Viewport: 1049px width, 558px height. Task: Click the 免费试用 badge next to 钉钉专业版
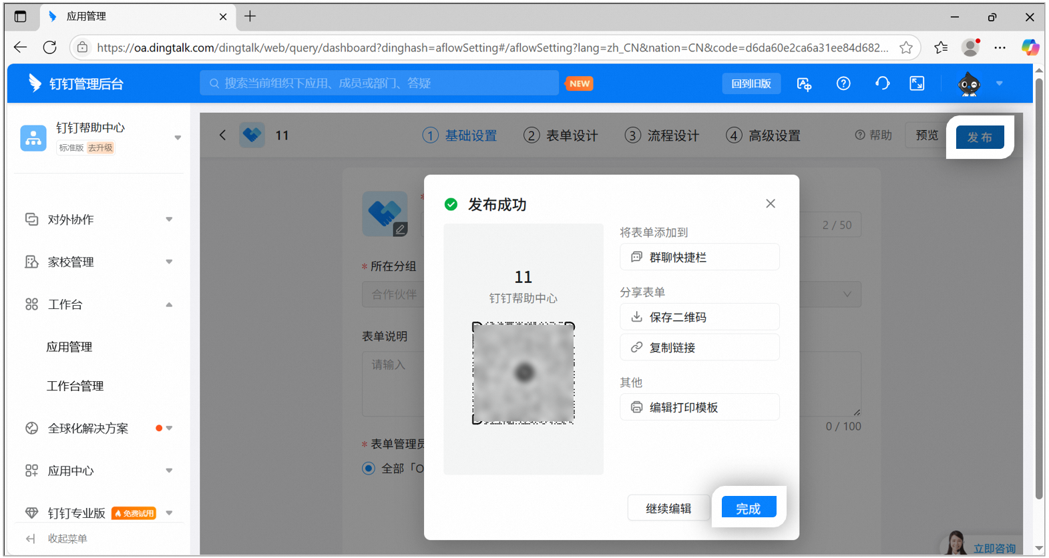134,513
